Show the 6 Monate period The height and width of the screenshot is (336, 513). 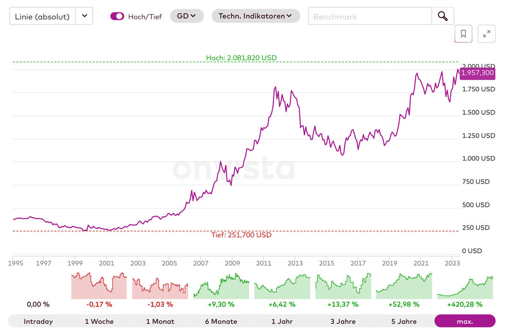[x=221, y=321]
